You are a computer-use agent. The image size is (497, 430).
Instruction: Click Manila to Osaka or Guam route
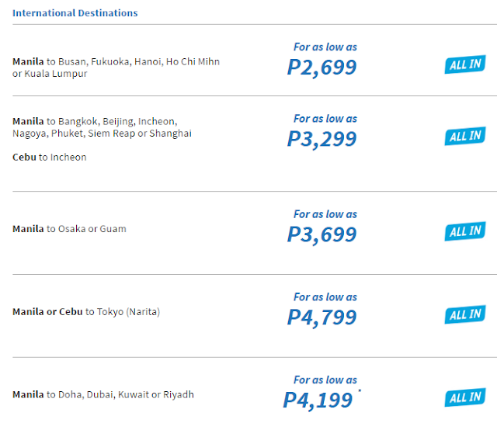coord(69,229)
